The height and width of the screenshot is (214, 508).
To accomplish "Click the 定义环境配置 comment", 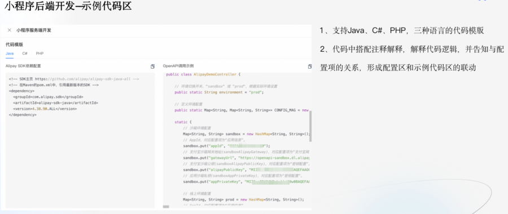I will coord(188,104).
